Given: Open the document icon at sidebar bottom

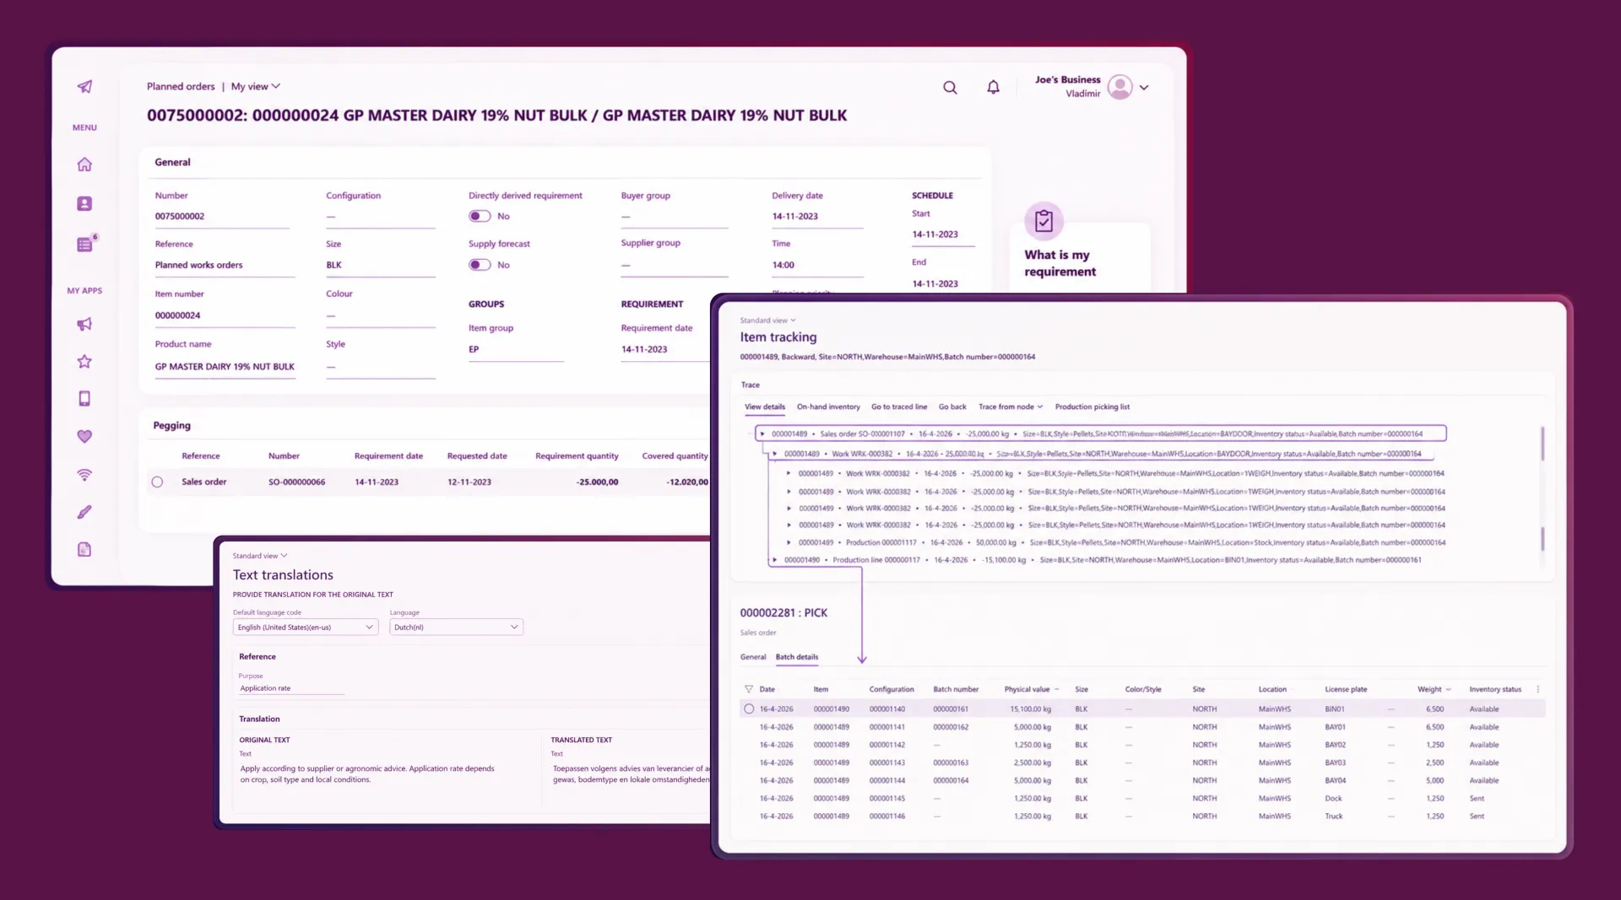Looking at the screenshot, I should pos(84,550).
